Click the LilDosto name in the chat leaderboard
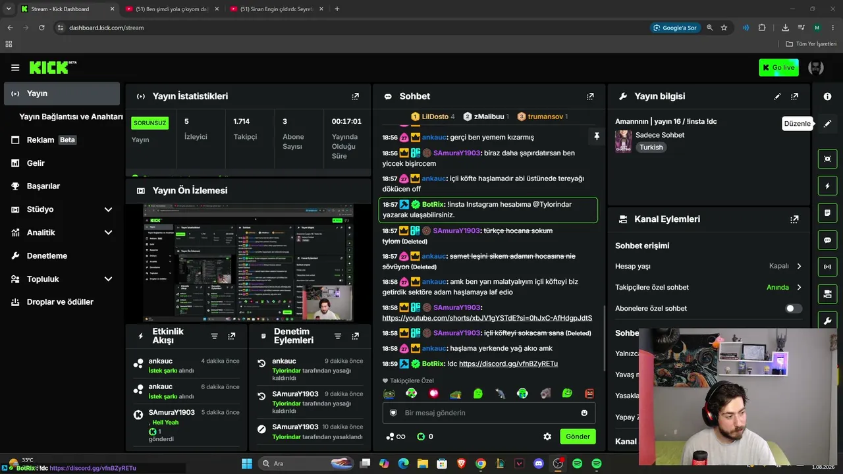The width and height of the screenshot is (843, 474). point(435,117)
